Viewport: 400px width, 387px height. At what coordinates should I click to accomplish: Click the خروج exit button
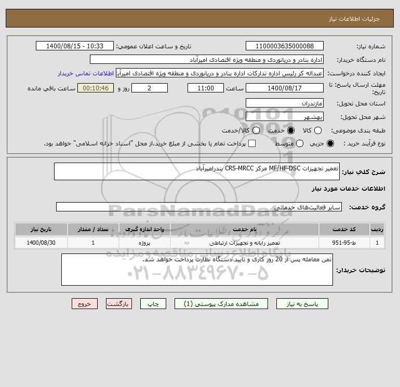(x=85, y=303)
